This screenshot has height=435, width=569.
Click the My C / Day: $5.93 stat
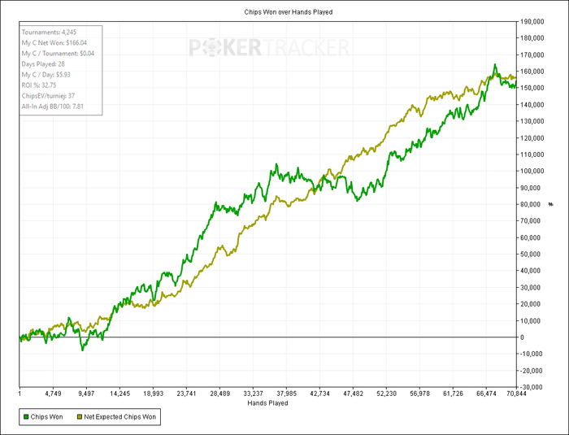coord(46,75)
